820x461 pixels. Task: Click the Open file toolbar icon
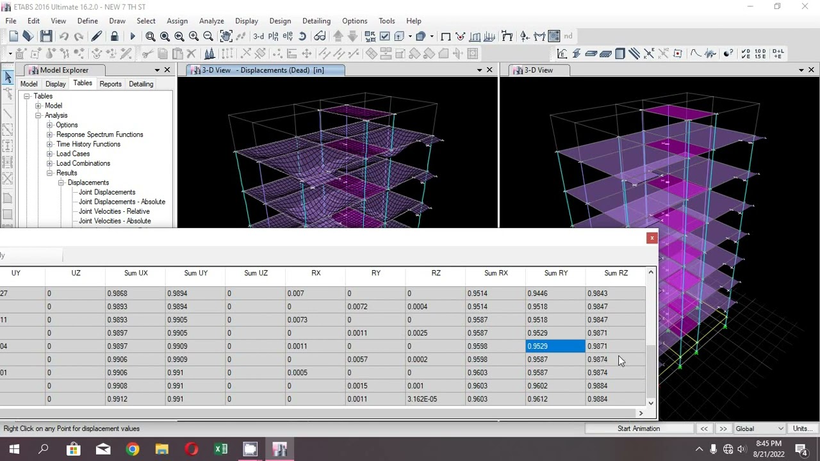[x=28, y=36]
